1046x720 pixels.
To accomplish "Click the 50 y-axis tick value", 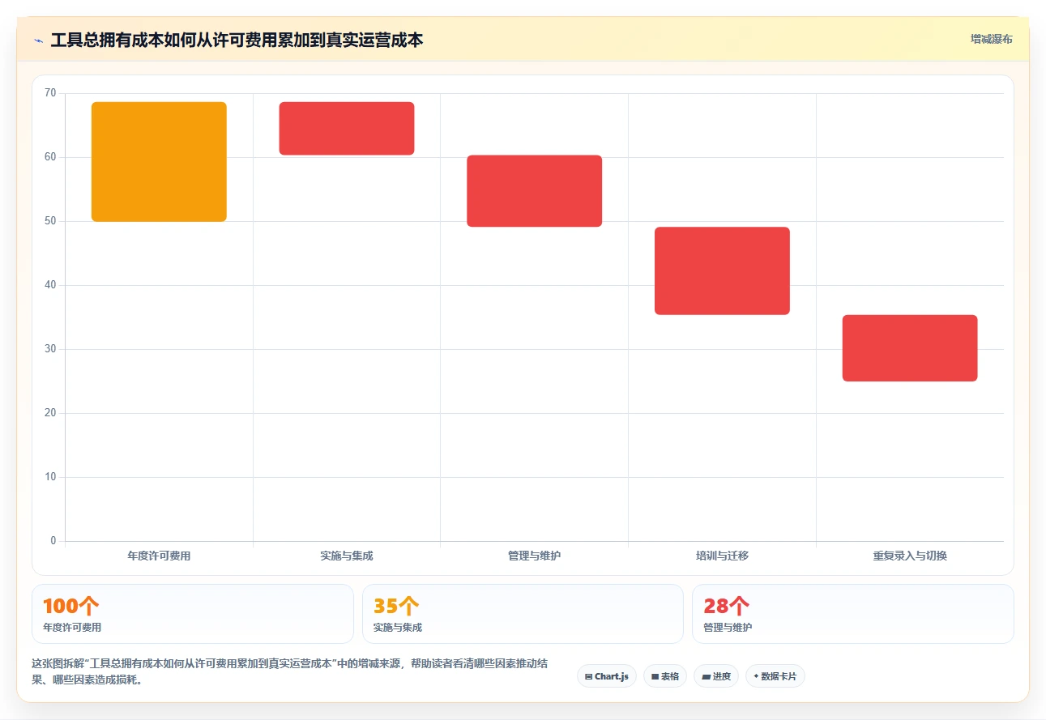I will 50,221.
